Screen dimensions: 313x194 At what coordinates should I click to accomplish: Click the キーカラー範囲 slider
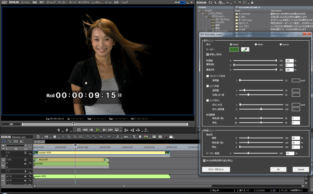255,153
